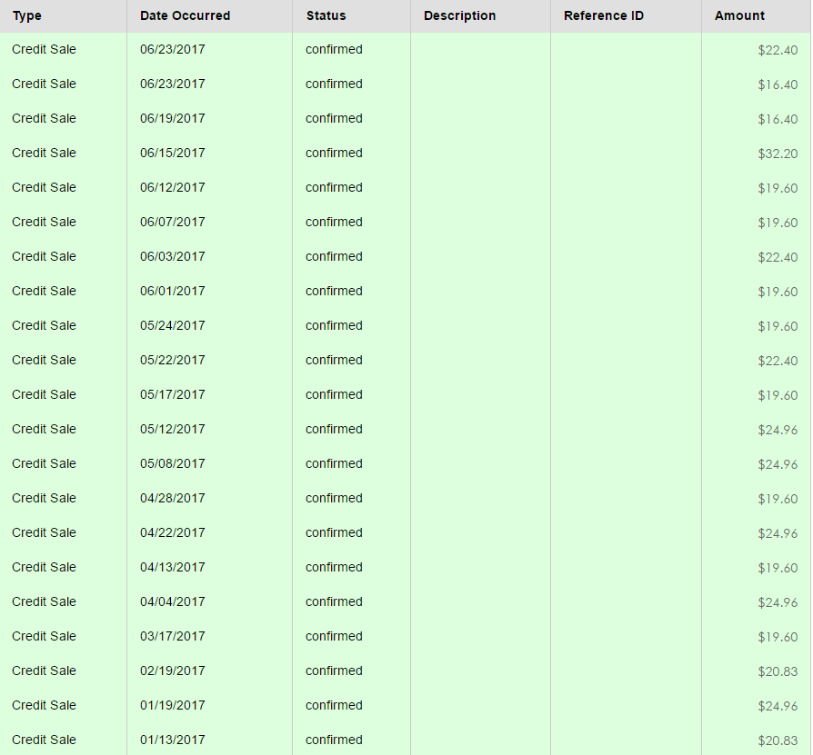Screen dimensions: 813x755
Task: Click the $16.40 amount for 06/19/2017
Action: [x=778, y=119]
